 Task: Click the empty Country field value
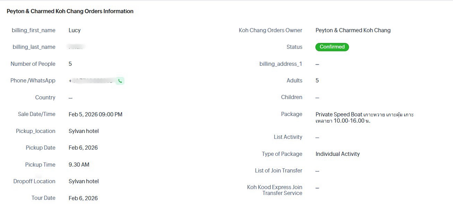(71, 98)
